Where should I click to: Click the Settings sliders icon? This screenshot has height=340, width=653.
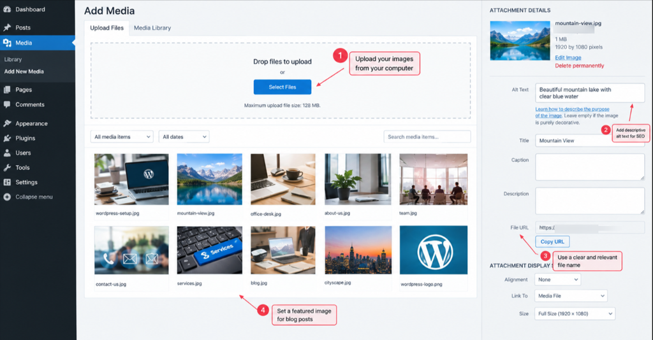coord(7,182)
